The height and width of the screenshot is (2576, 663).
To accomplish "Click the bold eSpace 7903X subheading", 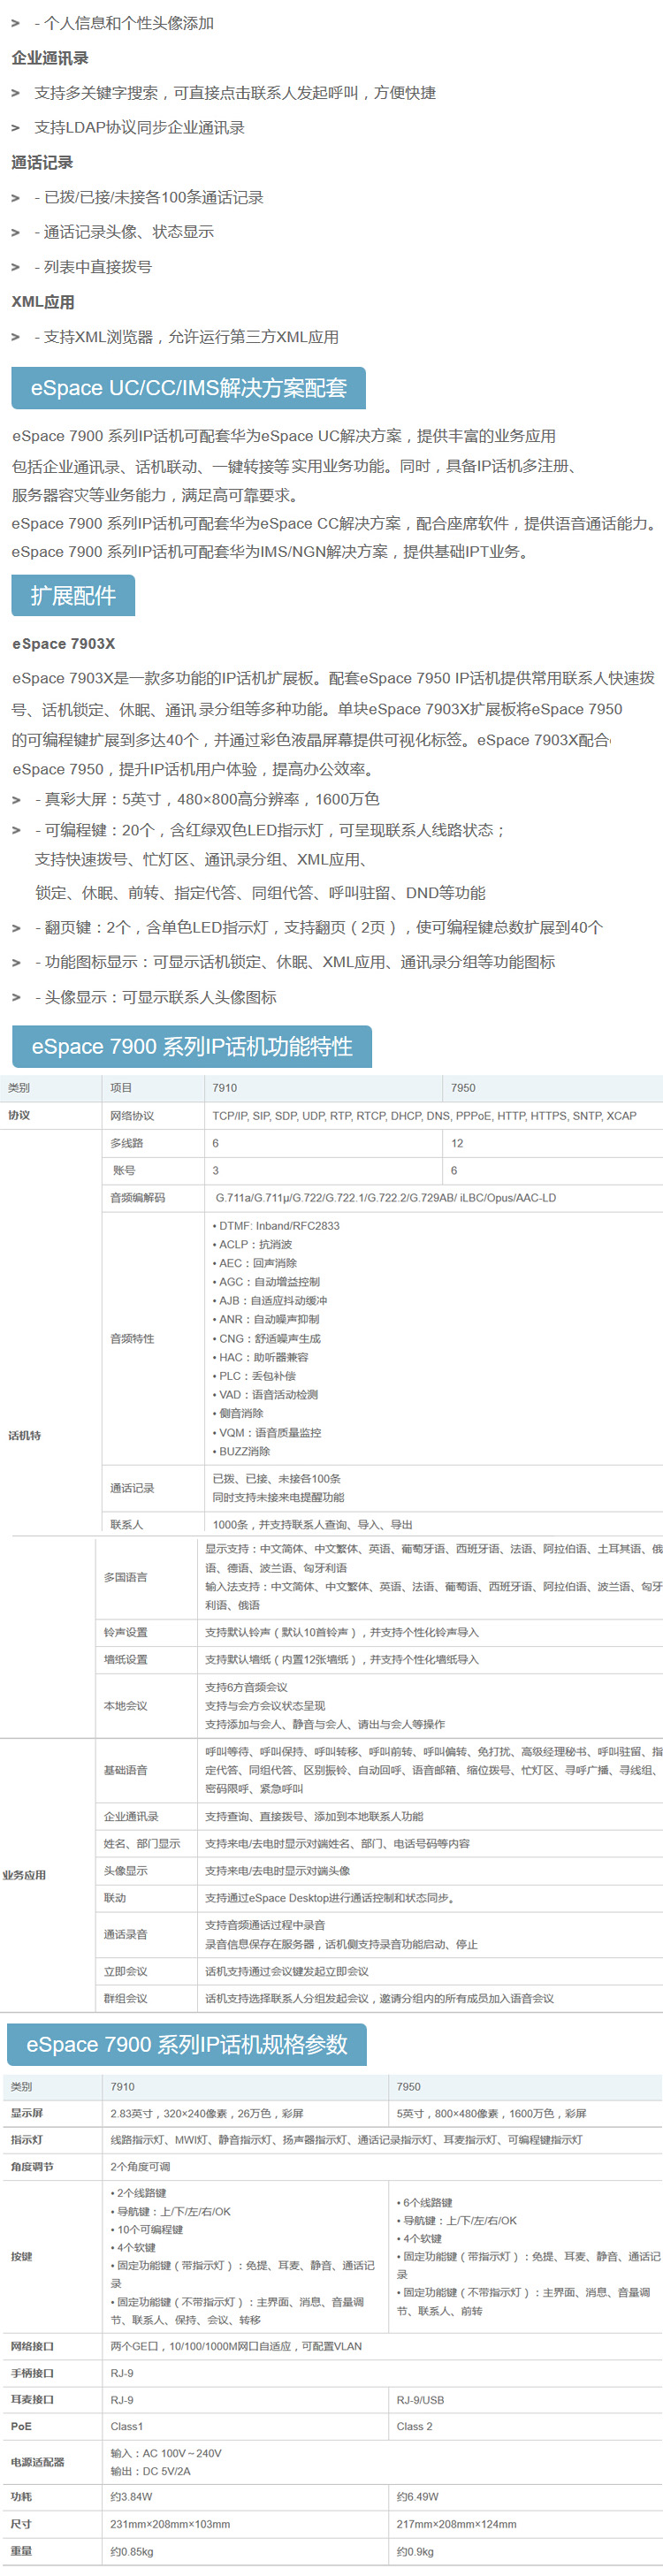I will [63, 644].
